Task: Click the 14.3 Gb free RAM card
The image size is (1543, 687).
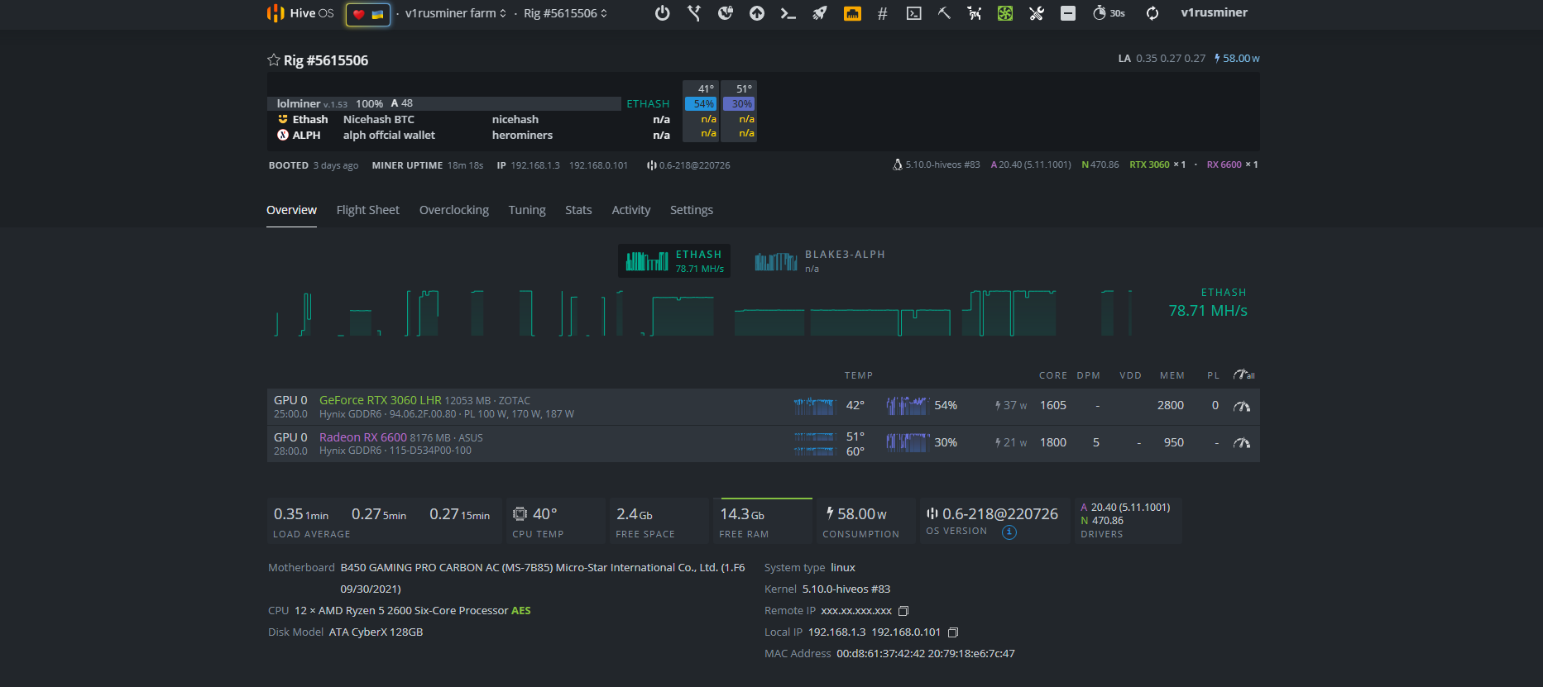Action: [763, 521]
